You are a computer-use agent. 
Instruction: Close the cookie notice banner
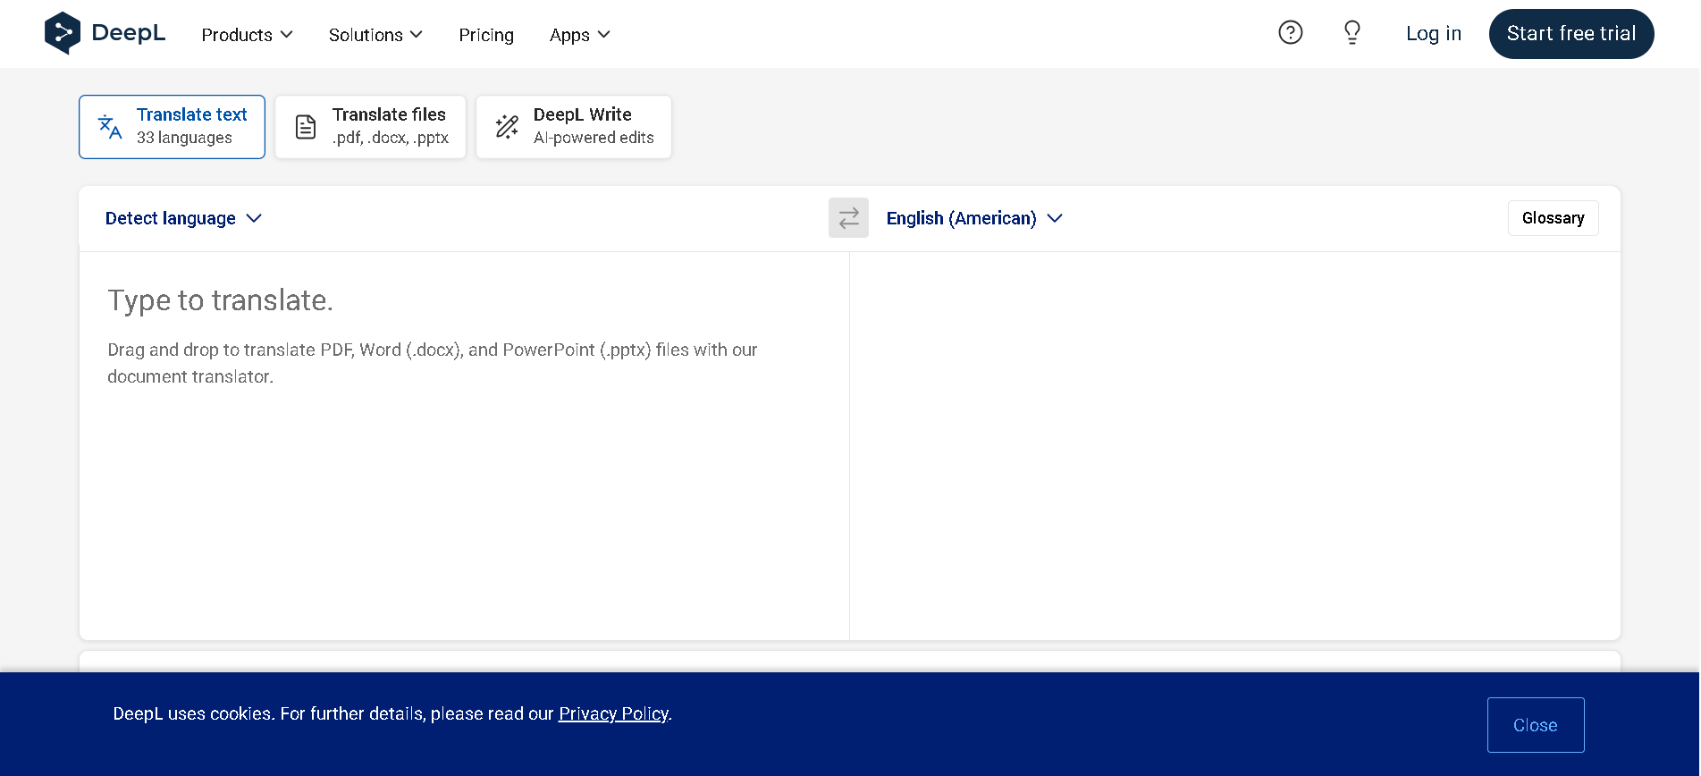coord(1536,725)
